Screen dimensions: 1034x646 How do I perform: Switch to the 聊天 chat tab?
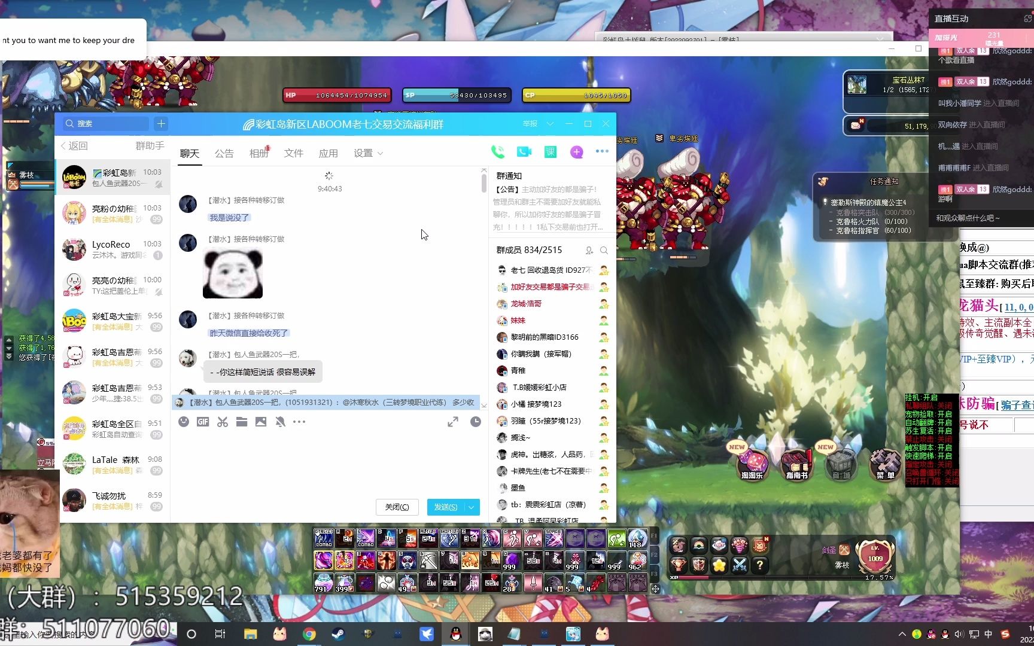pyautogui.click(x=190, y=153)
